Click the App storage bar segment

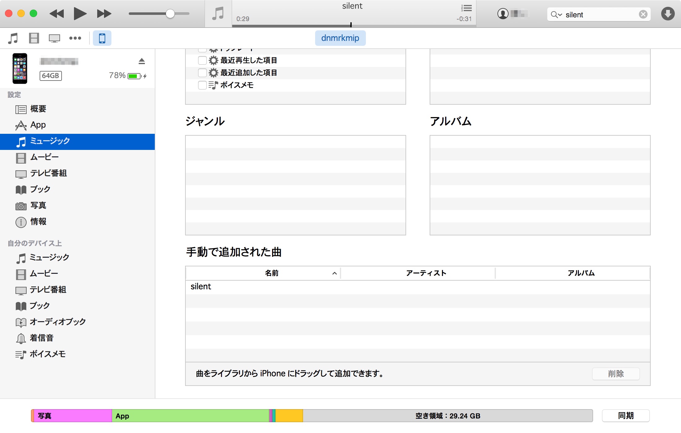click(x=190, y=416)
